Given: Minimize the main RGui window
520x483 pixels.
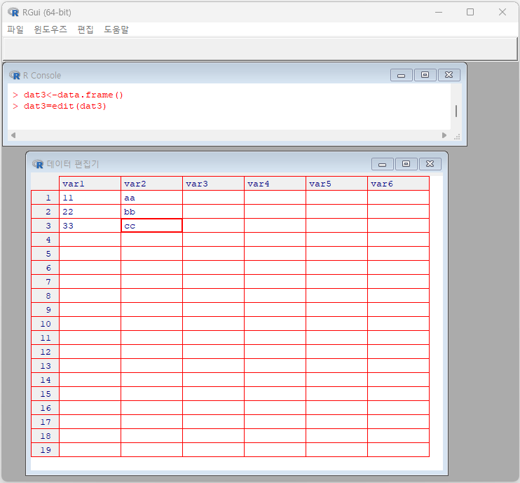Looking at the screenshot, I should pos(439,13).
